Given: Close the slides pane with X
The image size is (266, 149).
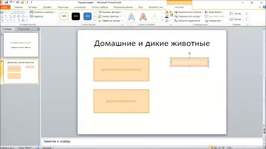Looking at the screenshot, I should click(x=38, y=29).
